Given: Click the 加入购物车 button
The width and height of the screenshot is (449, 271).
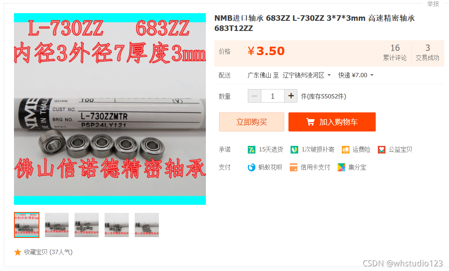Looking at the screenshot, I should coord(332,122).
